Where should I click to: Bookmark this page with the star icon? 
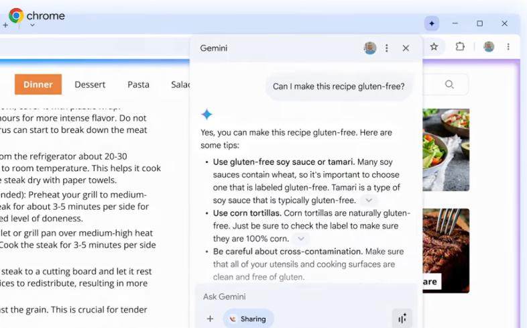pyautogui.click(x=434, y=47)
